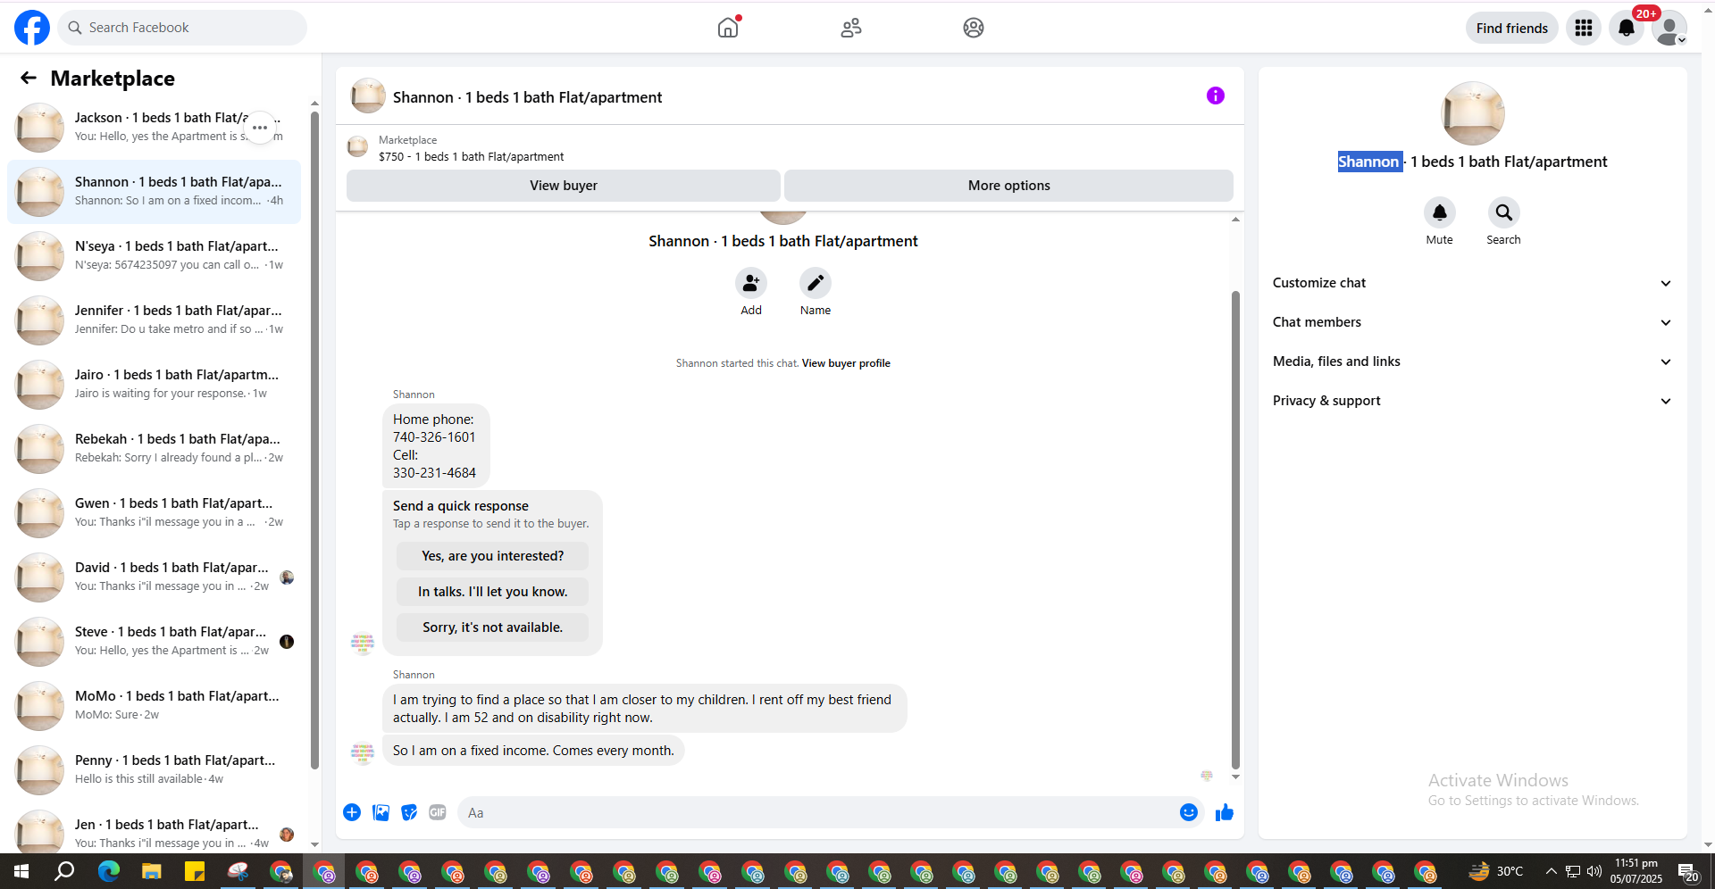Open listing '$750 - 1 beds 1 bath Flat/apartment'

pyautogui.click(x=471, y=156)
